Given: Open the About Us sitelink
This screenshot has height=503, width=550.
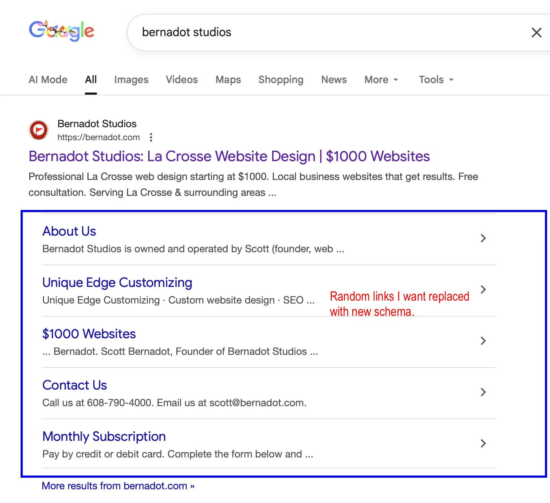Looking at the screenshot, I should point(69,231).
